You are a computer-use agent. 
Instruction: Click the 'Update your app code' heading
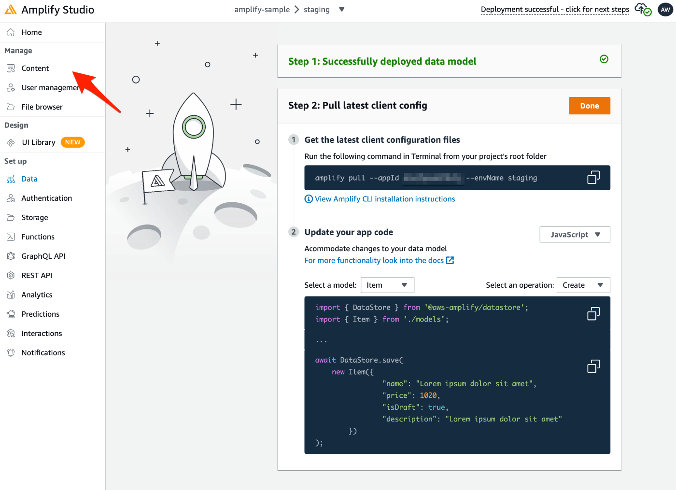(349, 232)
